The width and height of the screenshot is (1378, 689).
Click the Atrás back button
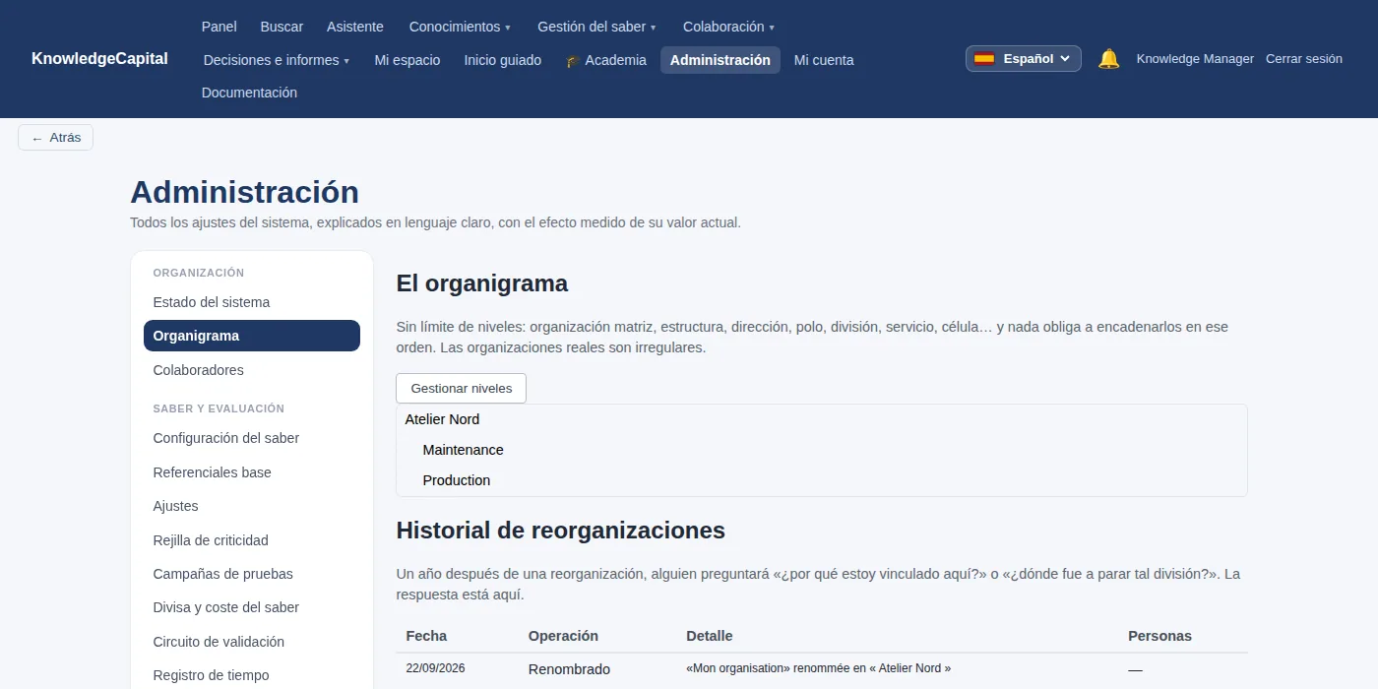(x=55, y=138)
